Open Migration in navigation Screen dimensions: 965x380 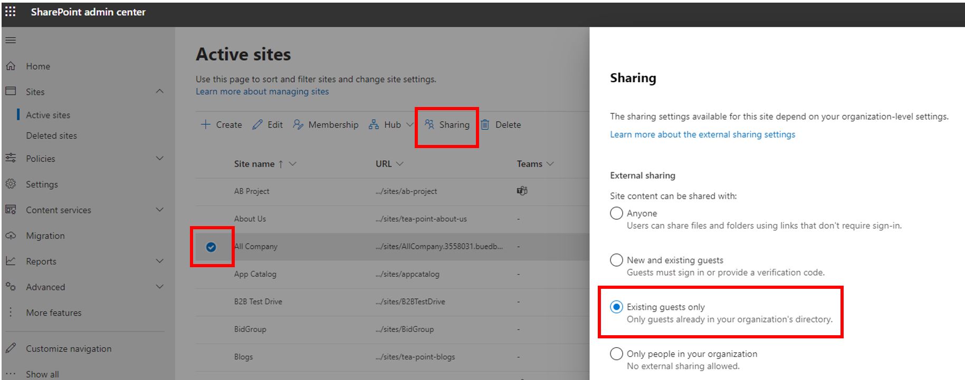[x=45, y=236]
